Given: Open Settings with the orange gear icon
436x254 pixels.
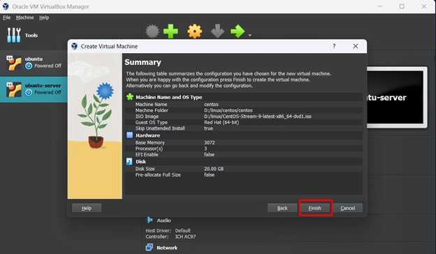Looking at the screenshot, I should tap(195, 31).
